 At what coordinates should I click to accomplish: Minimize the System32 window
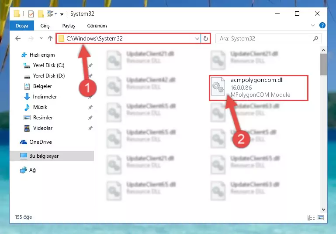pyautogui.click(x=277, y=14)
